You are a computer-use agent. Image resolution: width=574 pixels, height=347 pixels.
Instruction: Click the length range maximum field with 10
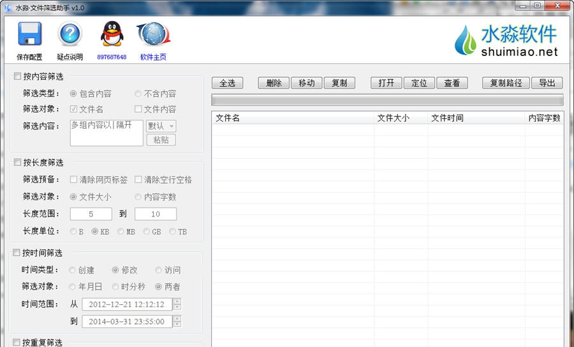click(156, 214)
